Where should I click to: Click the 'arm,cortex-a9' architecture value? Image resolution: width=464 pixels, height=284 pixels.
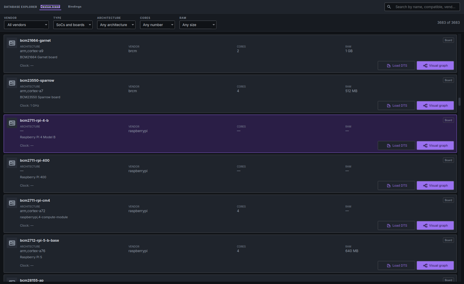32,51
